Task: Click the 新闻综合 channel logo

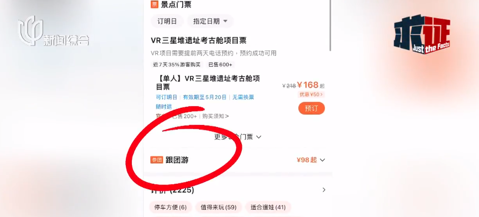Action: (53, 31)
